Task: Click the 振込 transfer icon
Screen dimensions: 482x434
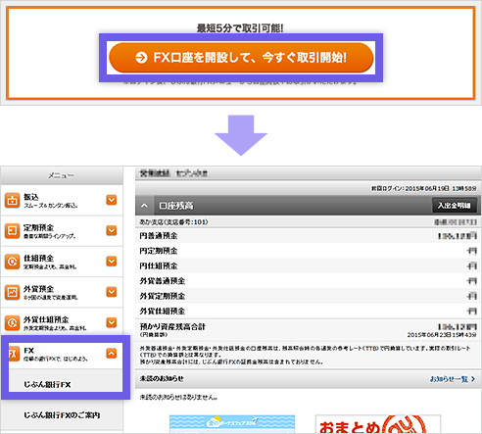Action: pyautogui.click(x=12, y=200)
